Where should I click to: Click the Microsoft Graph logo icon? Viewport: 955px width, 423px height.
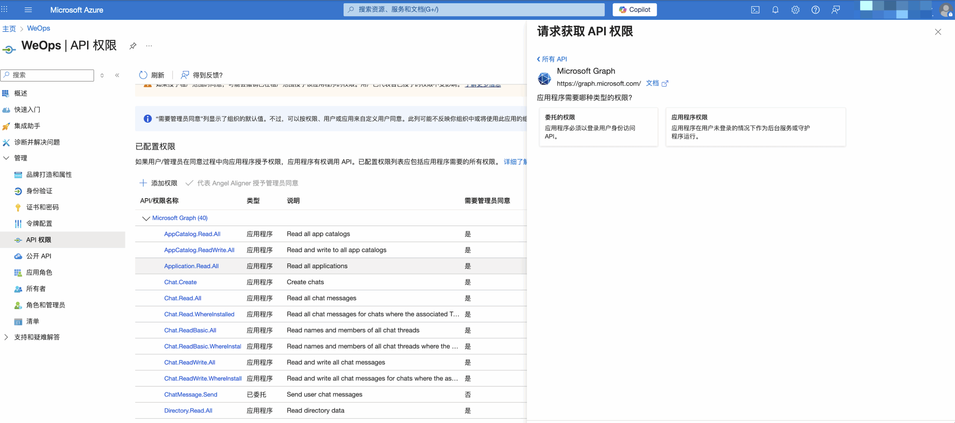point(544,78)
